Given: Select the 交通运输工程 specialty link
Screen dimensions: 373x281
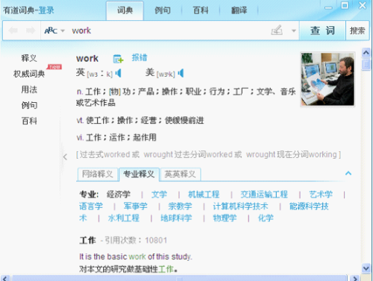Looking at the screenshot, I should click(x=264, y=195).
